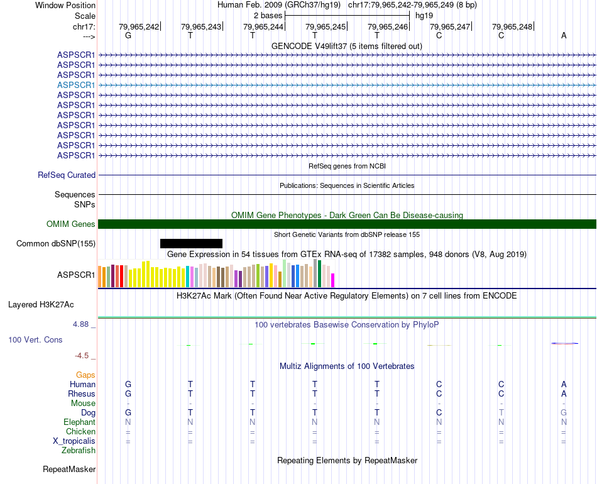
Task: Click the '2 bases' scale bar label
Action: [x=268, y=16]
